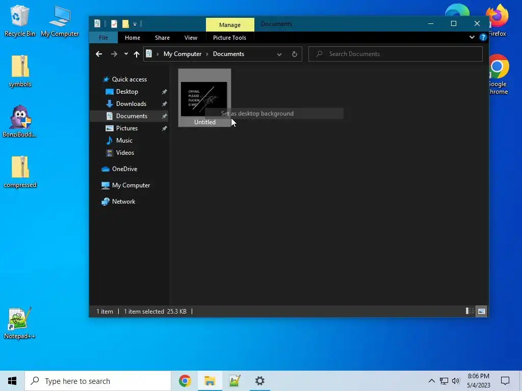
Task: Click the Explorer window document icon in title bar
Action: [x=97, y=23]
